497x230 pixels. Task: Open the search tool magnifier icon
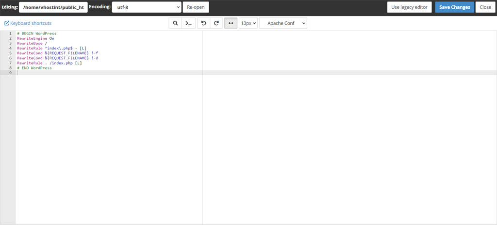pos(175,23)
